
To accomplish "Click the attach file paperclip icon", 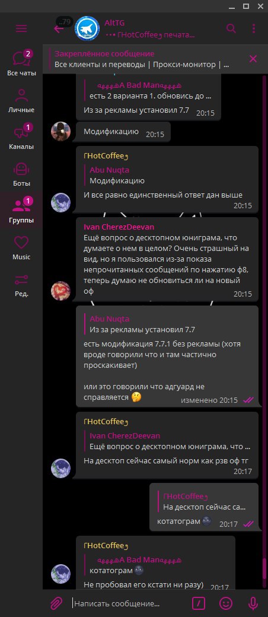I will click(x=57, y=603).
